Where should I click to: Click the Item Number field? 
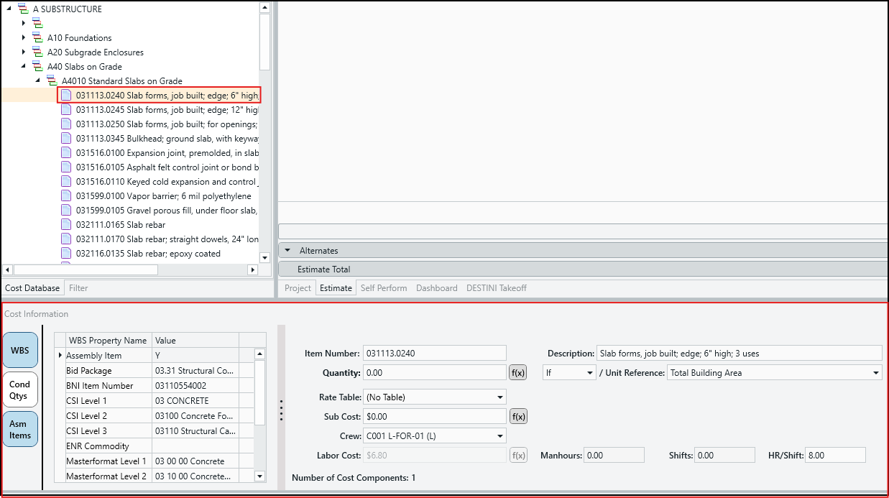pyautogui.click(x=435, y=353)
